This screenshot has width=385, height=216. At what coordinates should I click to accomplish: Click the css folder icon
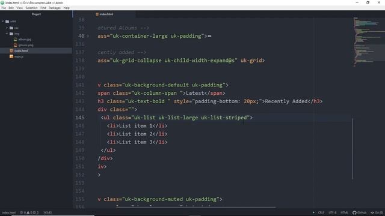(x=11, y=28)
